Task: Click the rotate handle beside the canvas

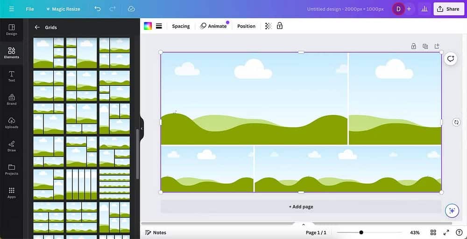Action: pos(456,122)
